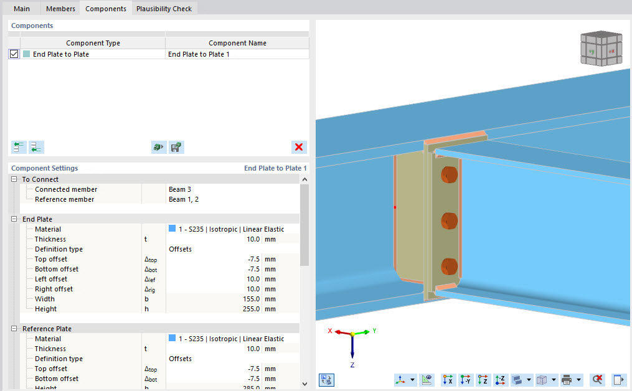The width and height of the screenshot is (632, 391).
Task: Set the view in -Z direction
Action: 501,380
